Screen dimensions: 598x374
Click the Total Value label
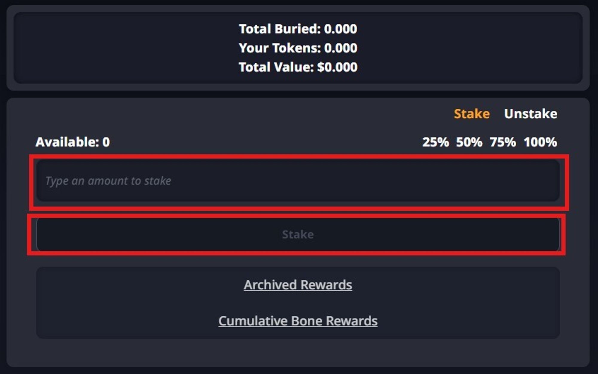pos(276,67)
